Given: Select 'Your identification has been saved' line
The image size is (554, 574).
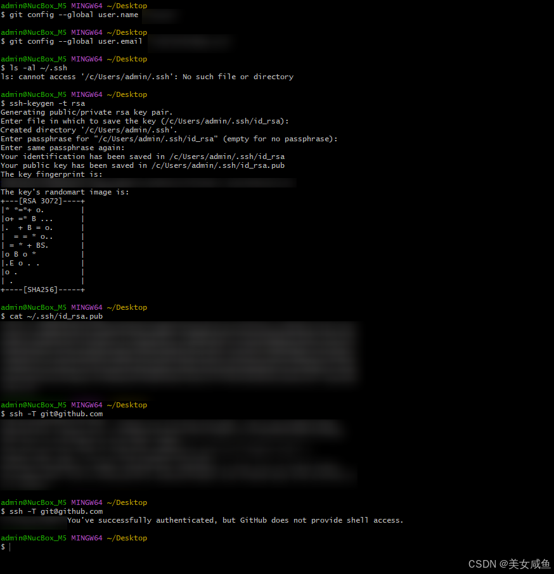Looking at the screenshot, I should (x=143, y=156).
